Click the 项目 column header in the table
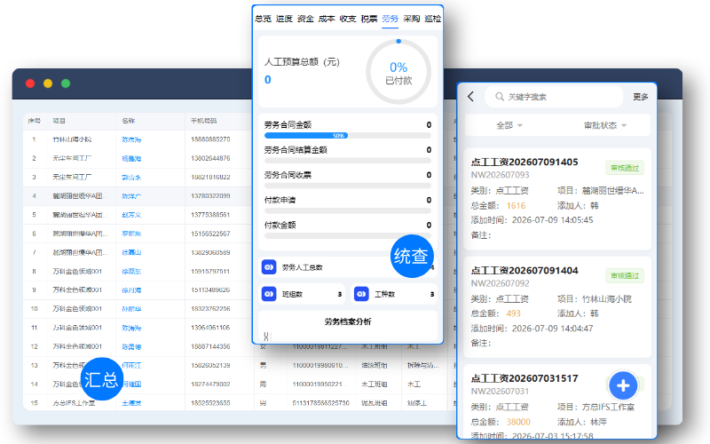This screenshot has width=710, height=444. (59, 121)
